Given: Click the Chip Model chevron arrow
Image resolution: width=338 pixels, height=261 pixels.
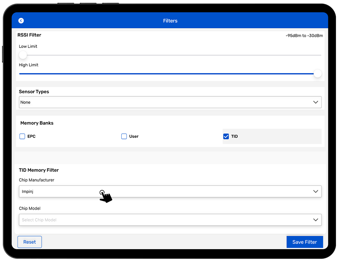Looking at the screenshot, I should [x=315, y=220].
